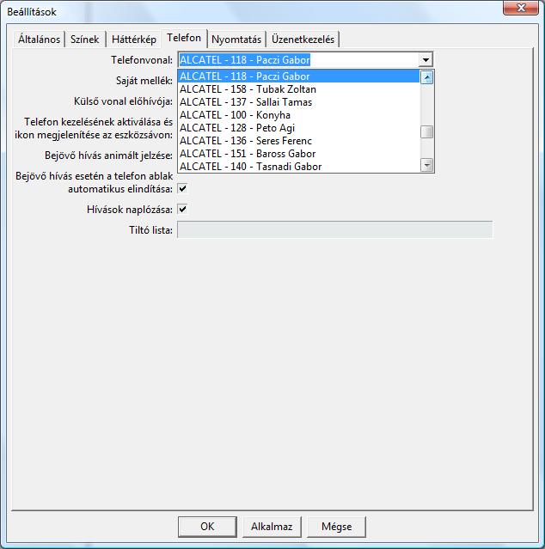Uncheck the Hívások naplózása checkbox

tap(182, 210)
